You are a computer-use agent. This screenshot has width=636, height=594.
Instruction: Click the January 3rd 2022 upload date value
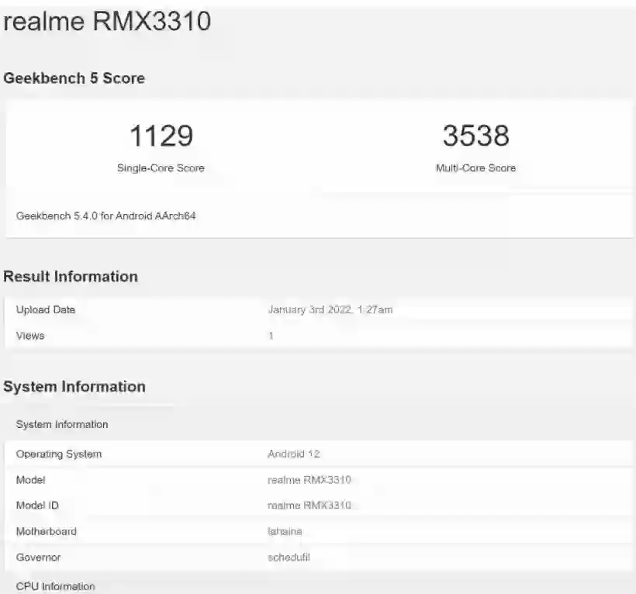click(330, 309)
